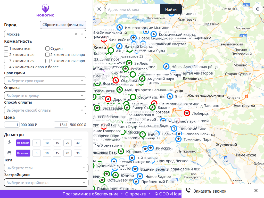Check the Студия checkbox

tap(47, 48)
